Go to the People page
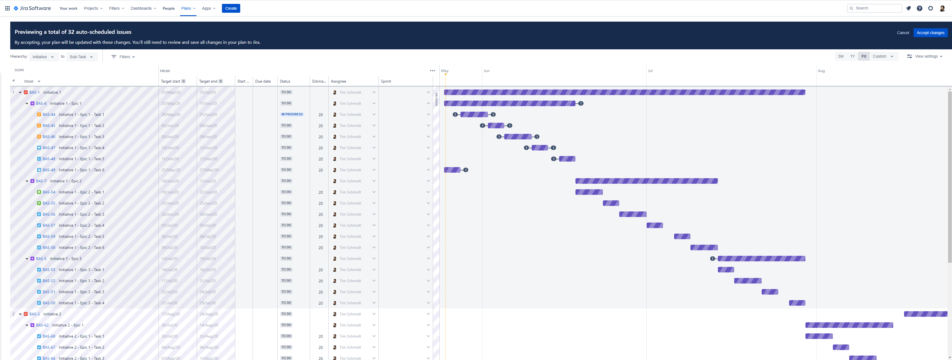Viewport: 952px width, 360px height. coord(168,8)
